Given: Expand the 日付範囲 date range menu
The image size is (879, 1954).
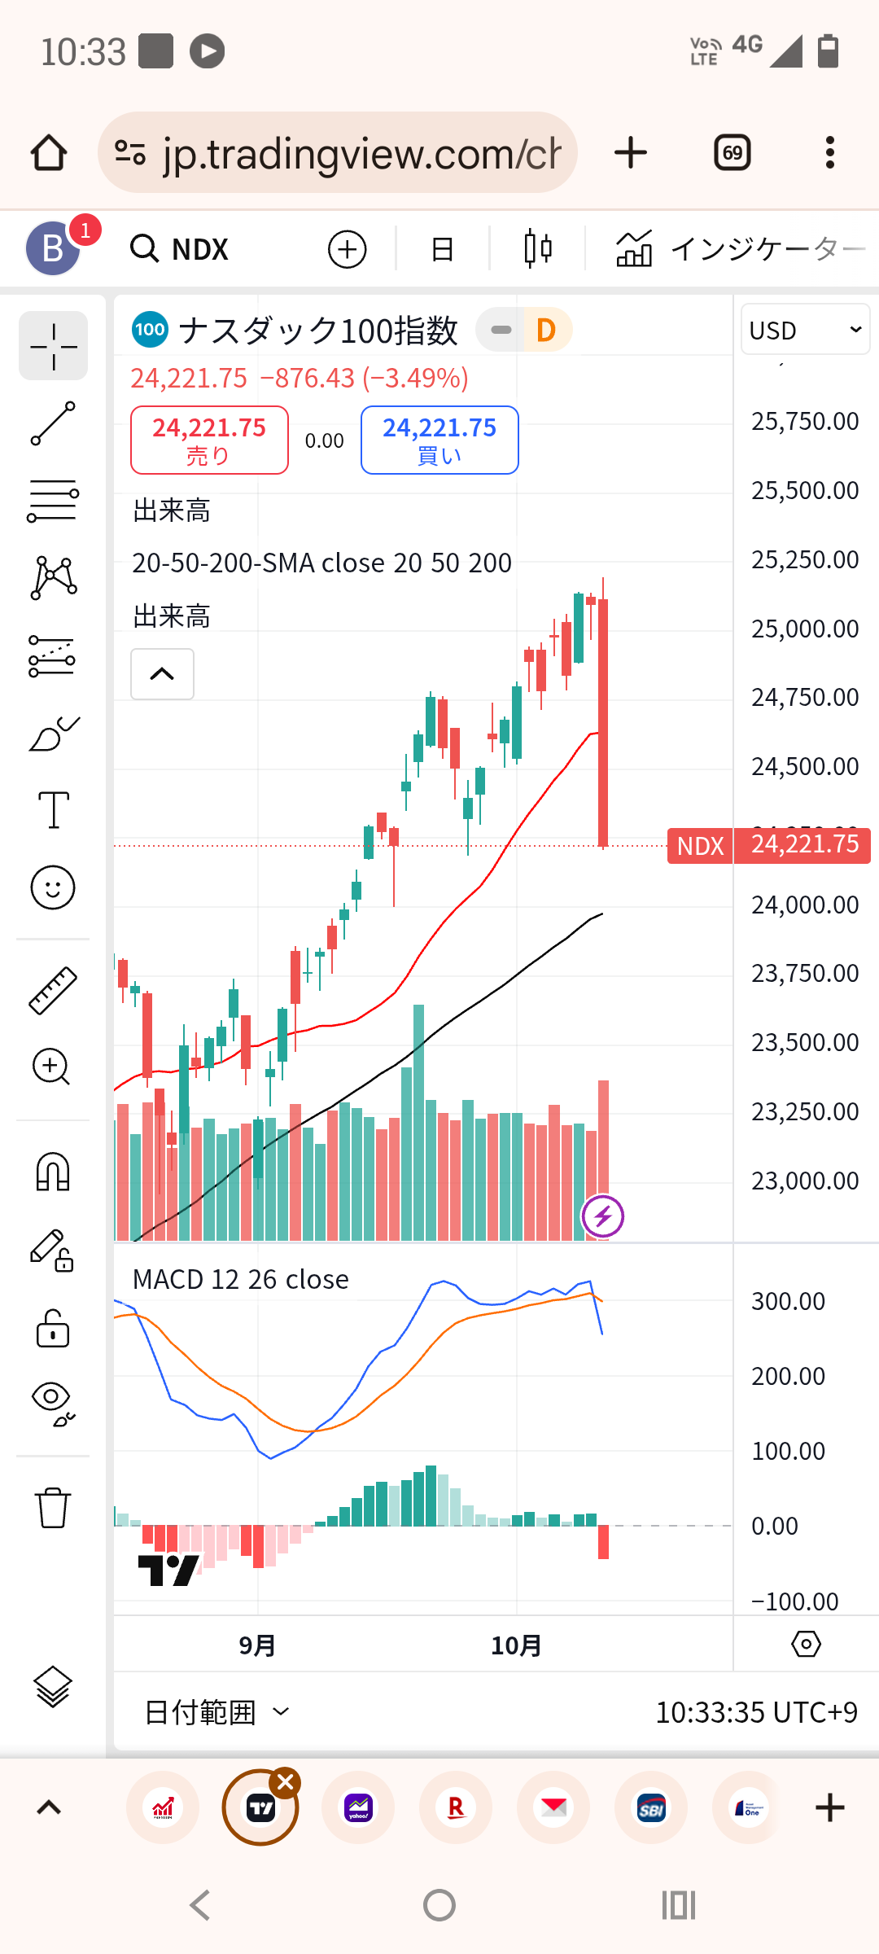Looking at the screenshot, I should point(216,1711).
